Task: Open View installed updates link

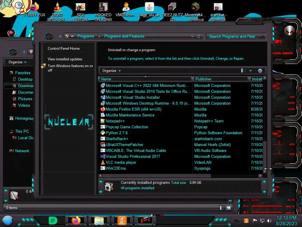Action: pos(65,59)
